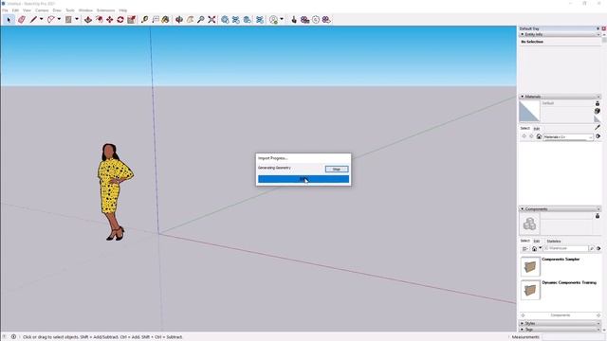The image size is (607, 341).
Task: Open the File menu
Action: 5,10
